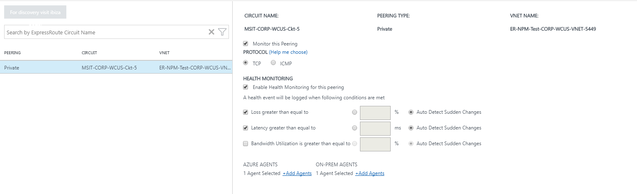Select the TCP protocol radio button

pos(246,63)
